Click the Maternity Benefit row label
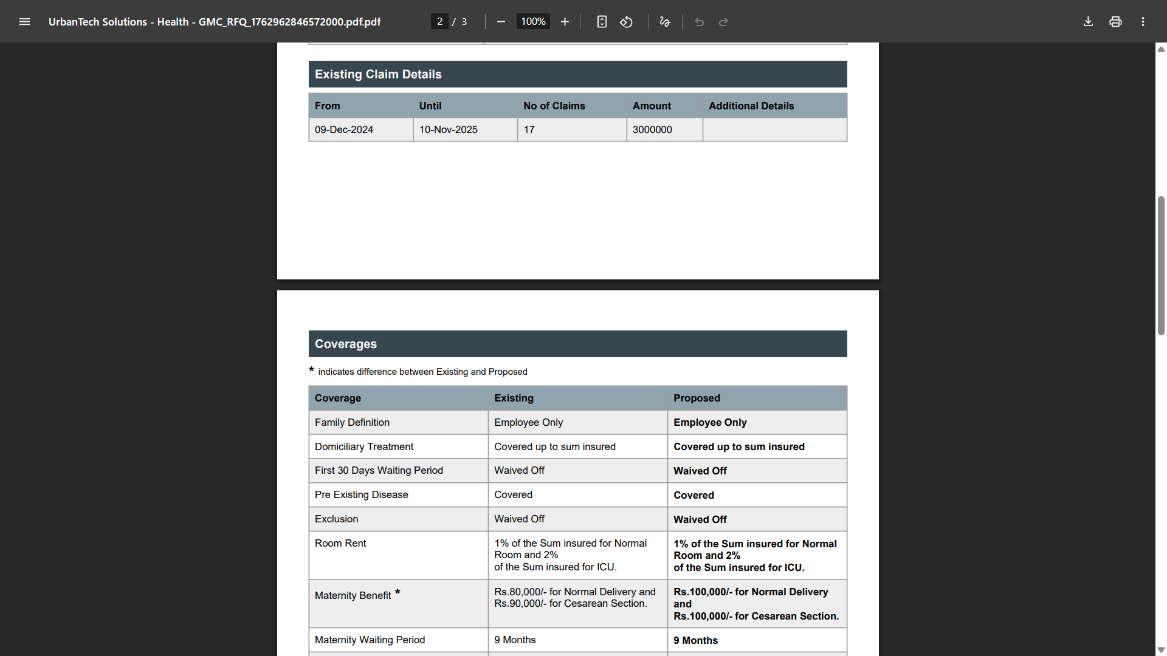 pos(353,596)
